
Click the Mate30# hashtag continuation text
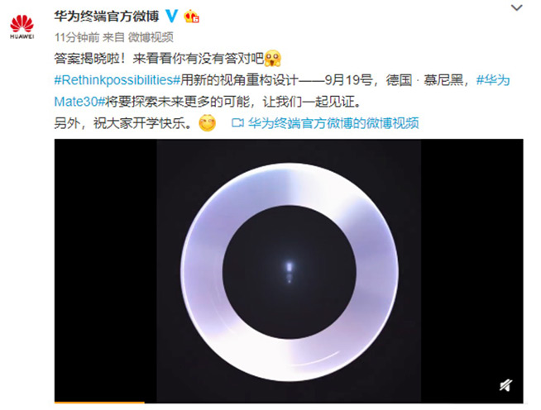[79, 102]
